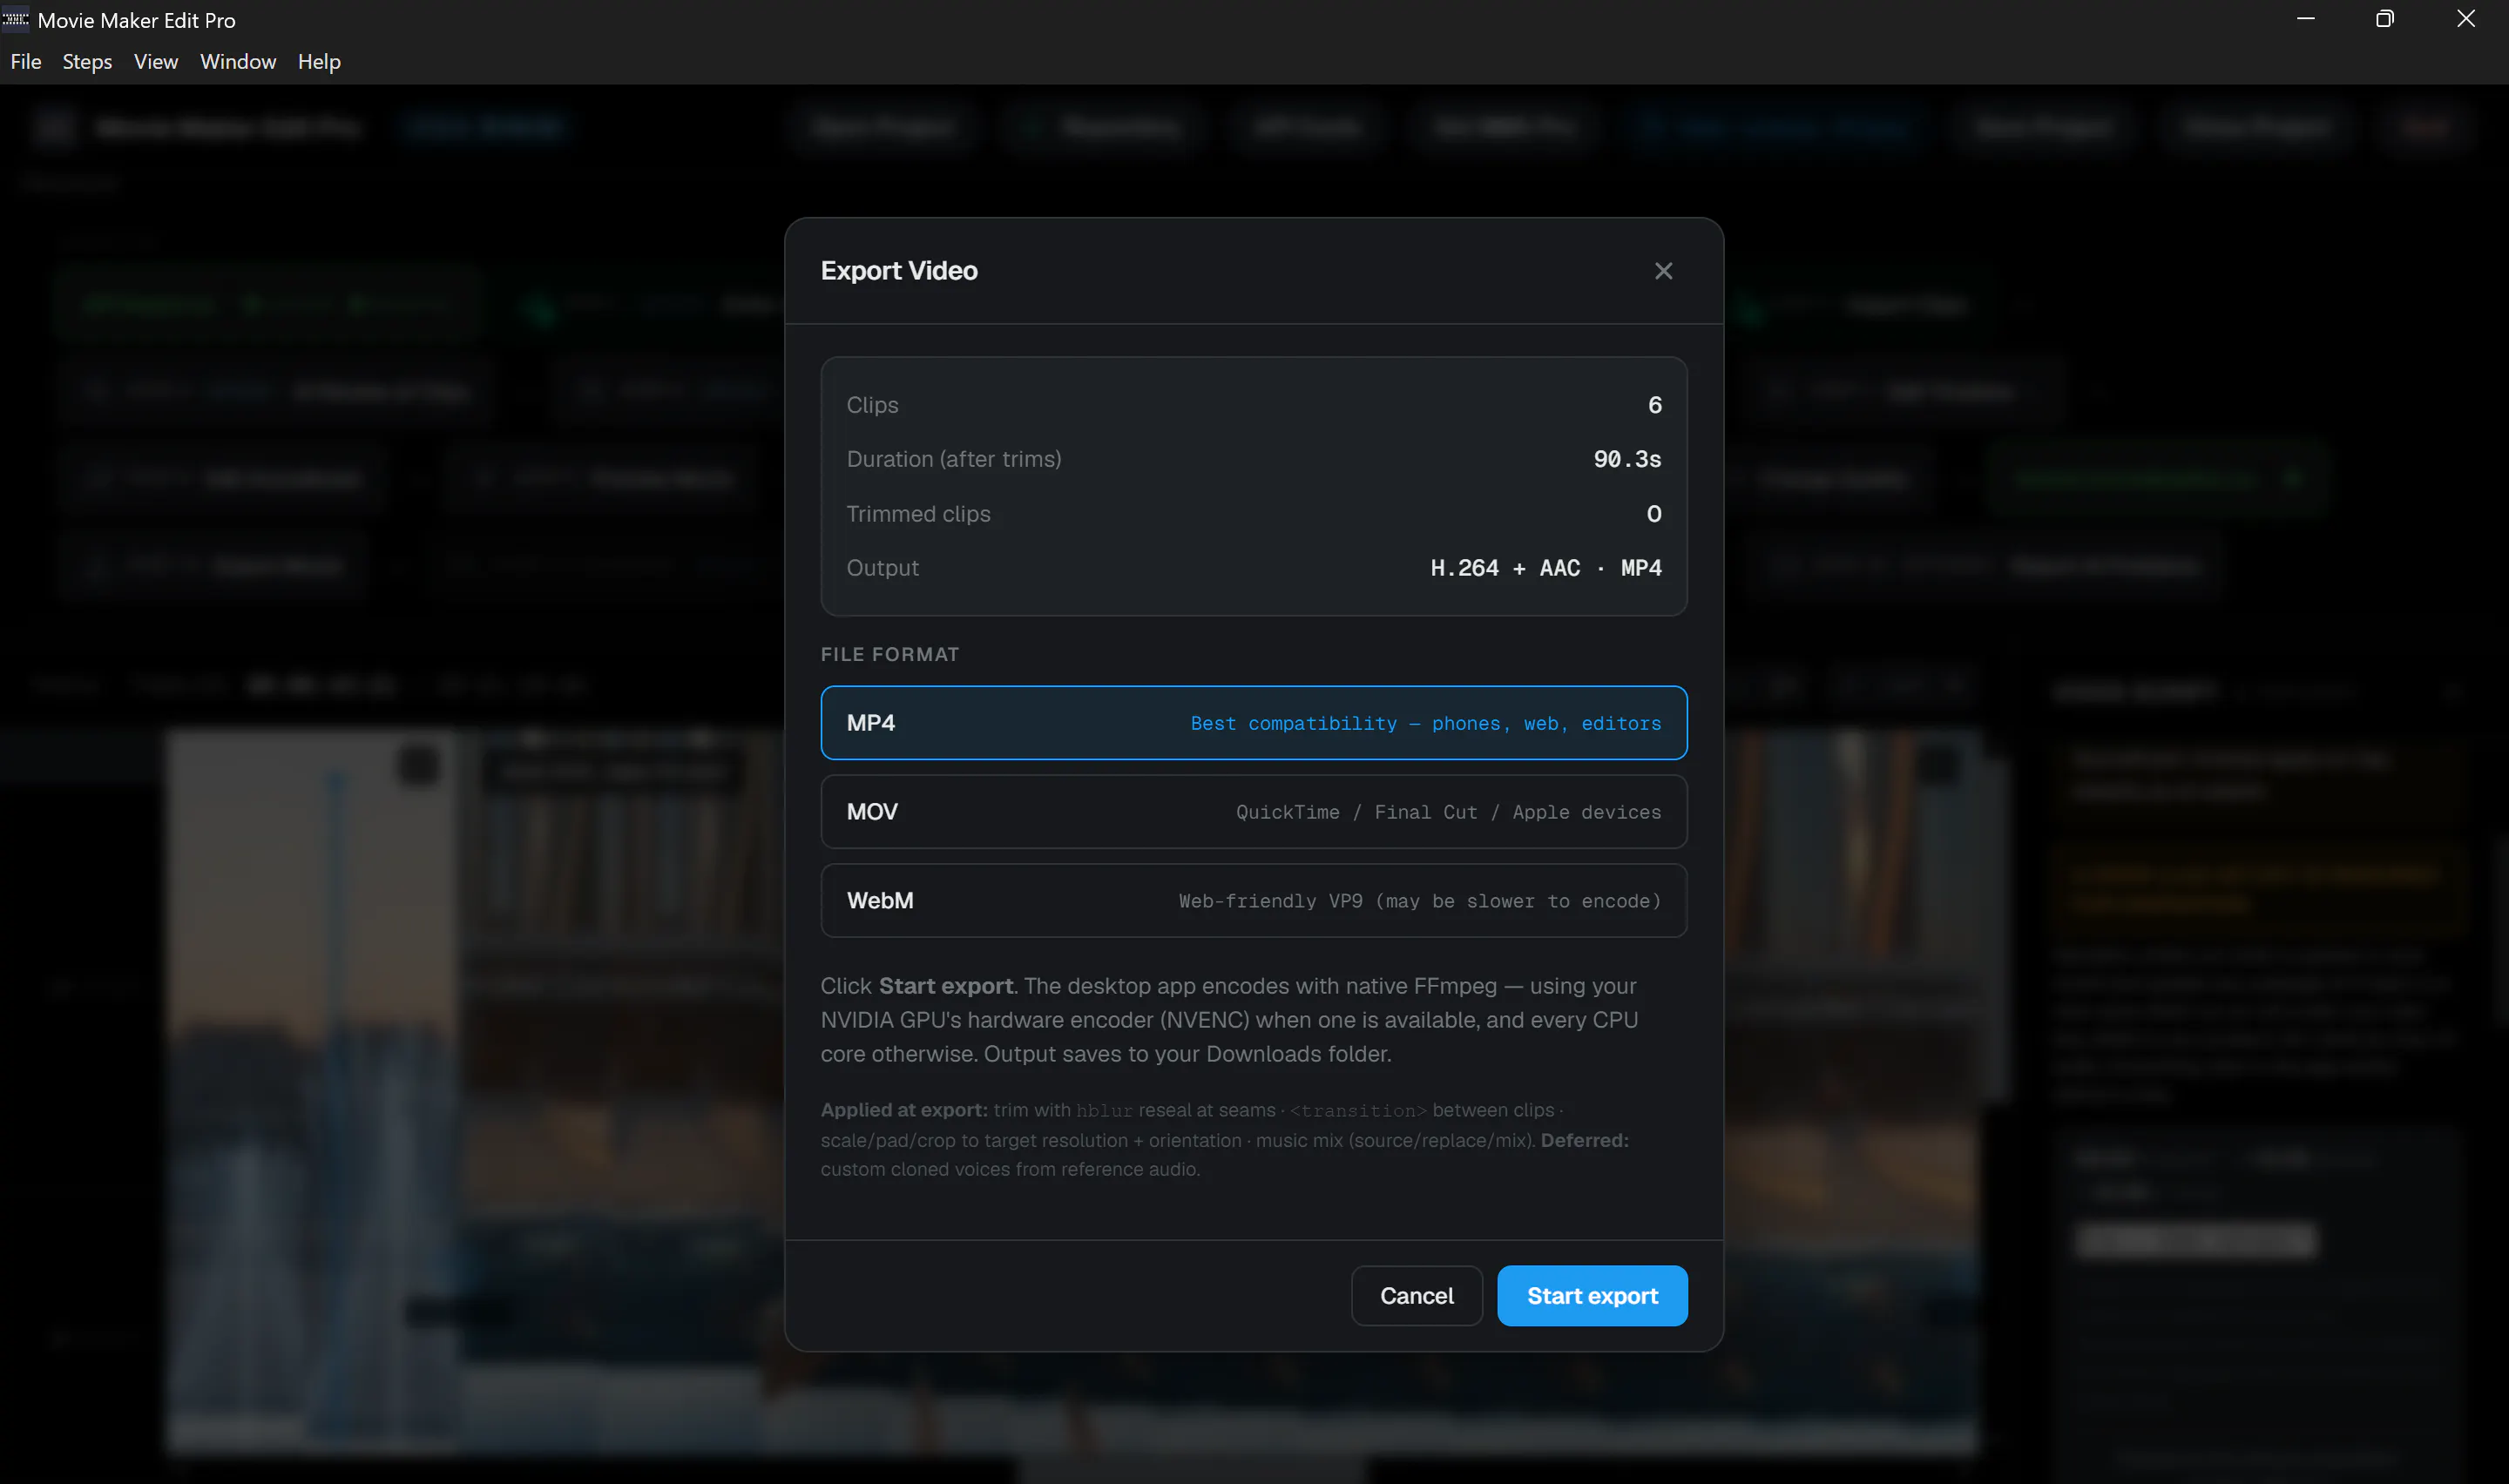Click the Export Video dialog title
The height and width of the screenshot is (1484, 2509).
coord(899,271)
